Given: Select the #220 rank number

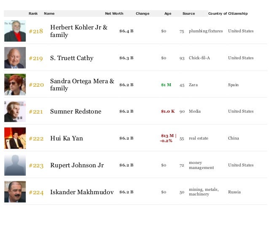Looking at the screenshot, I should point(36,85).
